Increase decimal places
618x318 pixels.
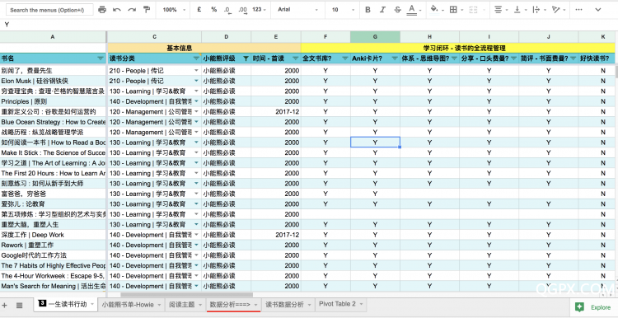pyautogui.click(x=242, y=10)
